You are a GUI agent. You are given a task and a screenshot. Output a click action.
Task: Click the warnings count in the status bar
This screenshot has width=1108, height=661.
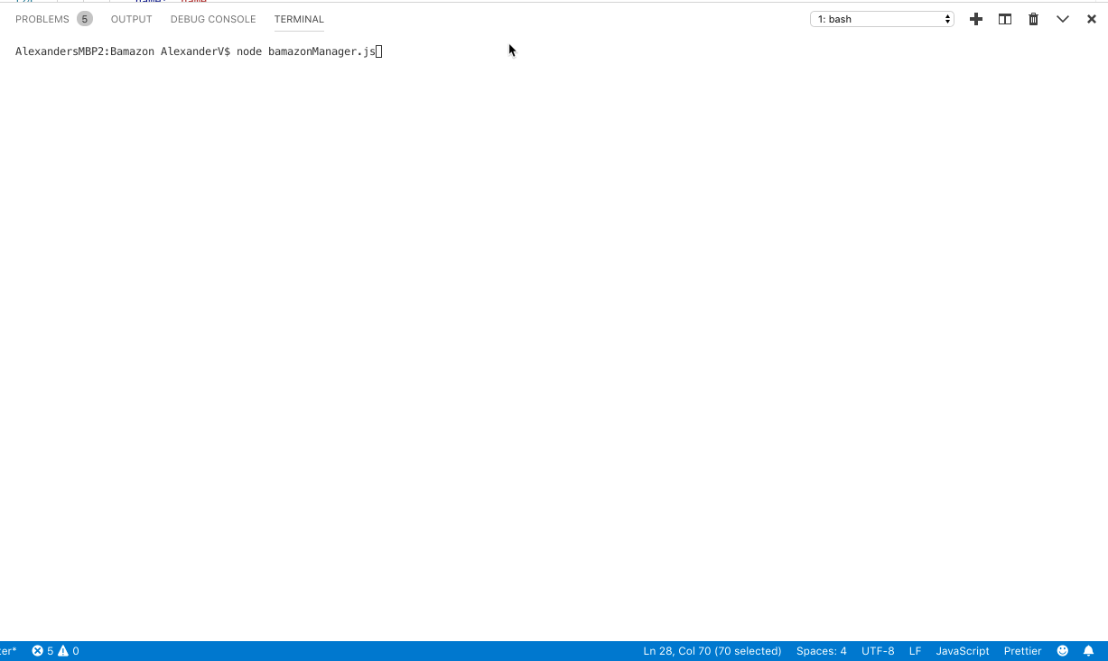tap(69, 651)
